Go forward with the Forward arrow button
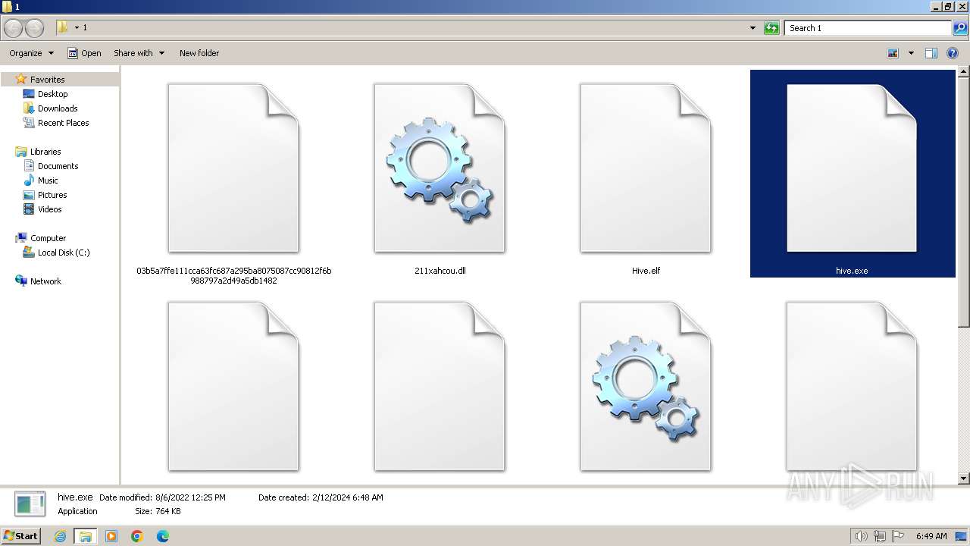 pos(35,28)
